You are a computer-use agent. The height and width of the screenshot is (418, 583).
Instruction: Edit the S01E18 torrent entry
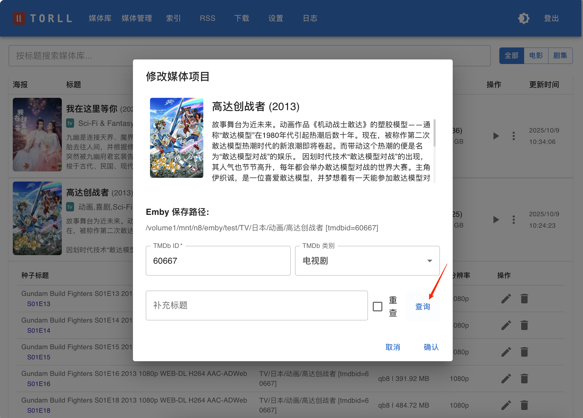(506, 405)
